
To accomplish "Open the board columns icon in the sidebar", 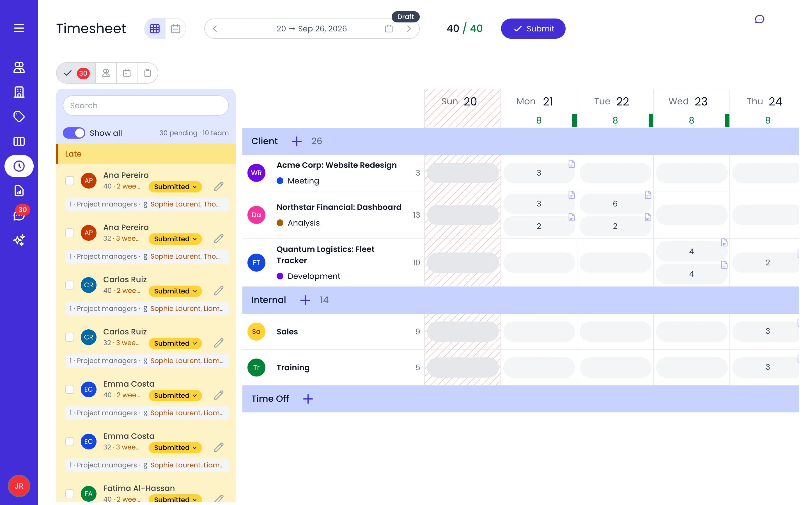I will point(19,141).
